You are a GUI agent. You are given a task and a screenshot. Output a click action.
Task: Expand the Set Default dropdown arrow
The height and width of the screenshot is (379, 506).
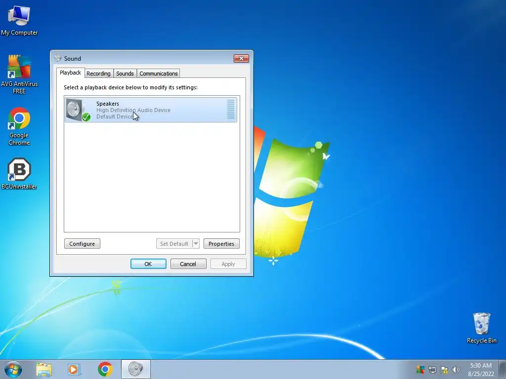196,244
